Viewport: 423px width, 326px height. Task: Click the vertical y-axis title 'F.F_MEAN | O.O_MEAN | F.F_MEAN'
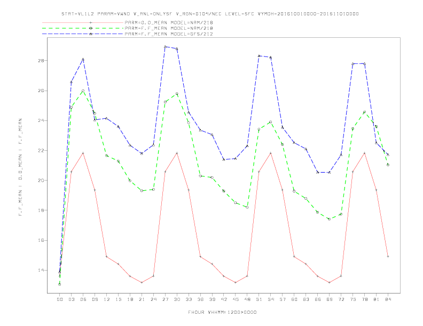pyautogui.click(x=20, y=167)
